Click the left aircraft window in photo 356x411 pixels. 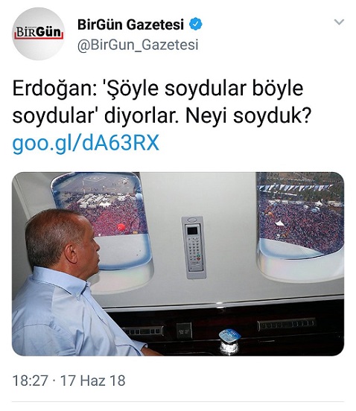pyautogui.click(x=102, y=220)
